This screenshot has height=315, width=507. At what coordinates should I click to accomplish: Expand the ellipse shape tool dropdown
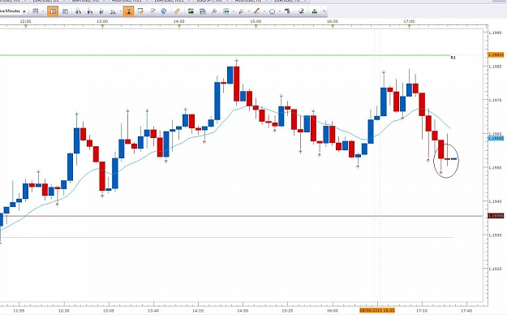(x=280, y=11)
